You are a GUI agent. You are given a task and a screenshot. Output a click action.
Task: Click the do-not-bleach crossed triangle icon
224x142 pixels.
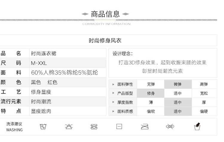pyautogui.click(x=69, y=127)
